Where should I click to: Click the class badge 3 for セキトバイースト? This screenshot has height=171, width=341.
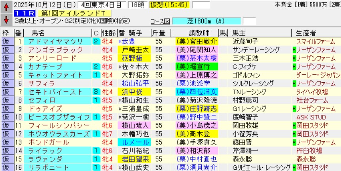pos(96,92)
